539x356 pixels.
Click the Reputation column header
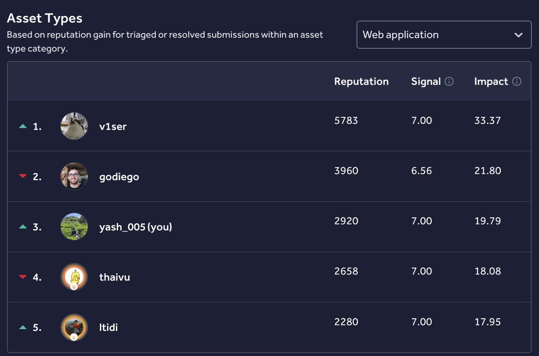pyautogui.click(x=361, y=82)
